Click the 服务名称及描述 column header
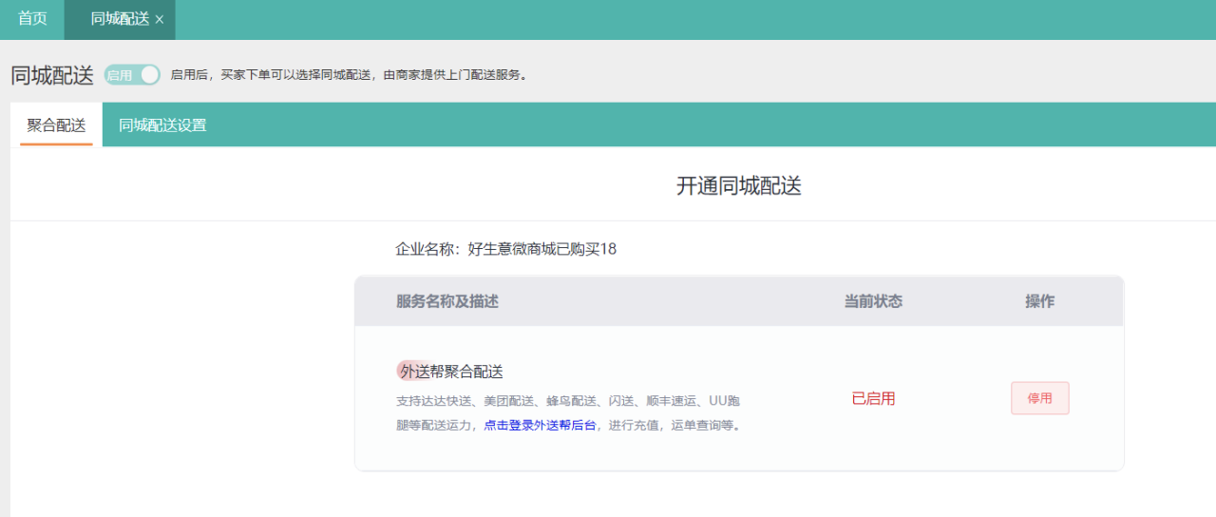The width and height of the screenshot is (1216, 517). [447, 301]
